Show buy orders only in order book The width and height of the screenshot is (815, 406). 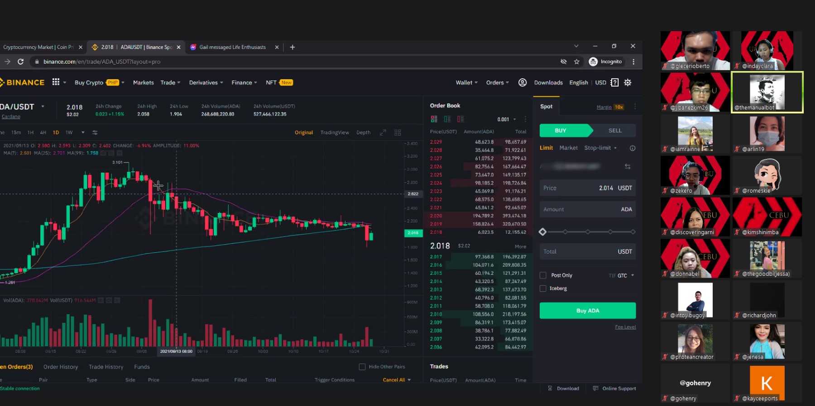447,119
